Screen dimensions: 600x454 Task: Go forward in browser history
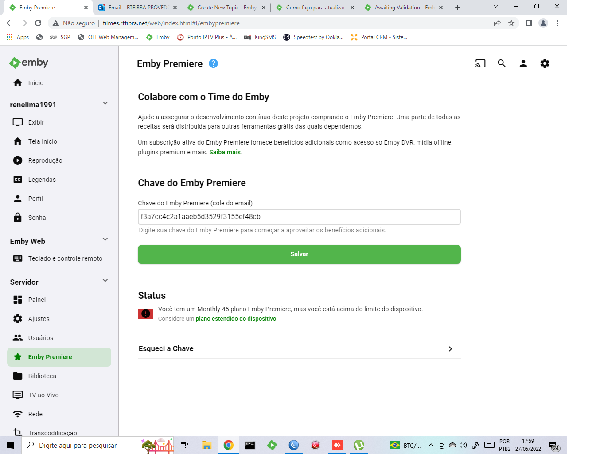click(x=24, y=23)
